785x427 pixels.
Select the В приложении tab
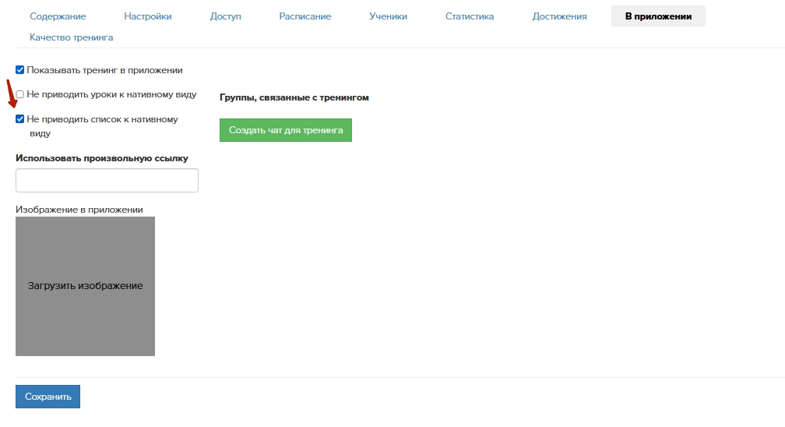658,16
